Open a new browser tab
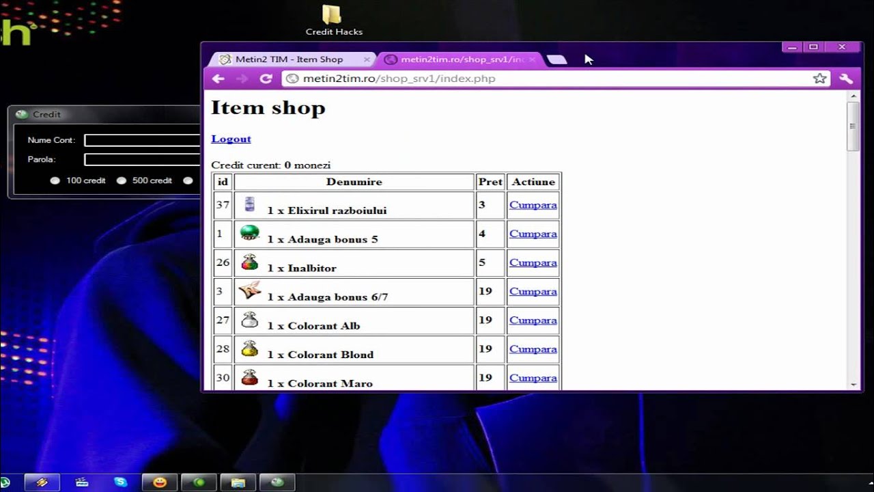 [x=557, y=59]
